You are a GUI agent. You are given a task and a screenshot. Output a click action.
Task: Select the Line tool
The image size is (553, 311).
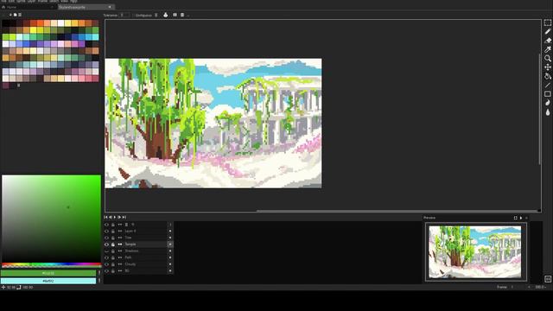click(x=547, y=85)
